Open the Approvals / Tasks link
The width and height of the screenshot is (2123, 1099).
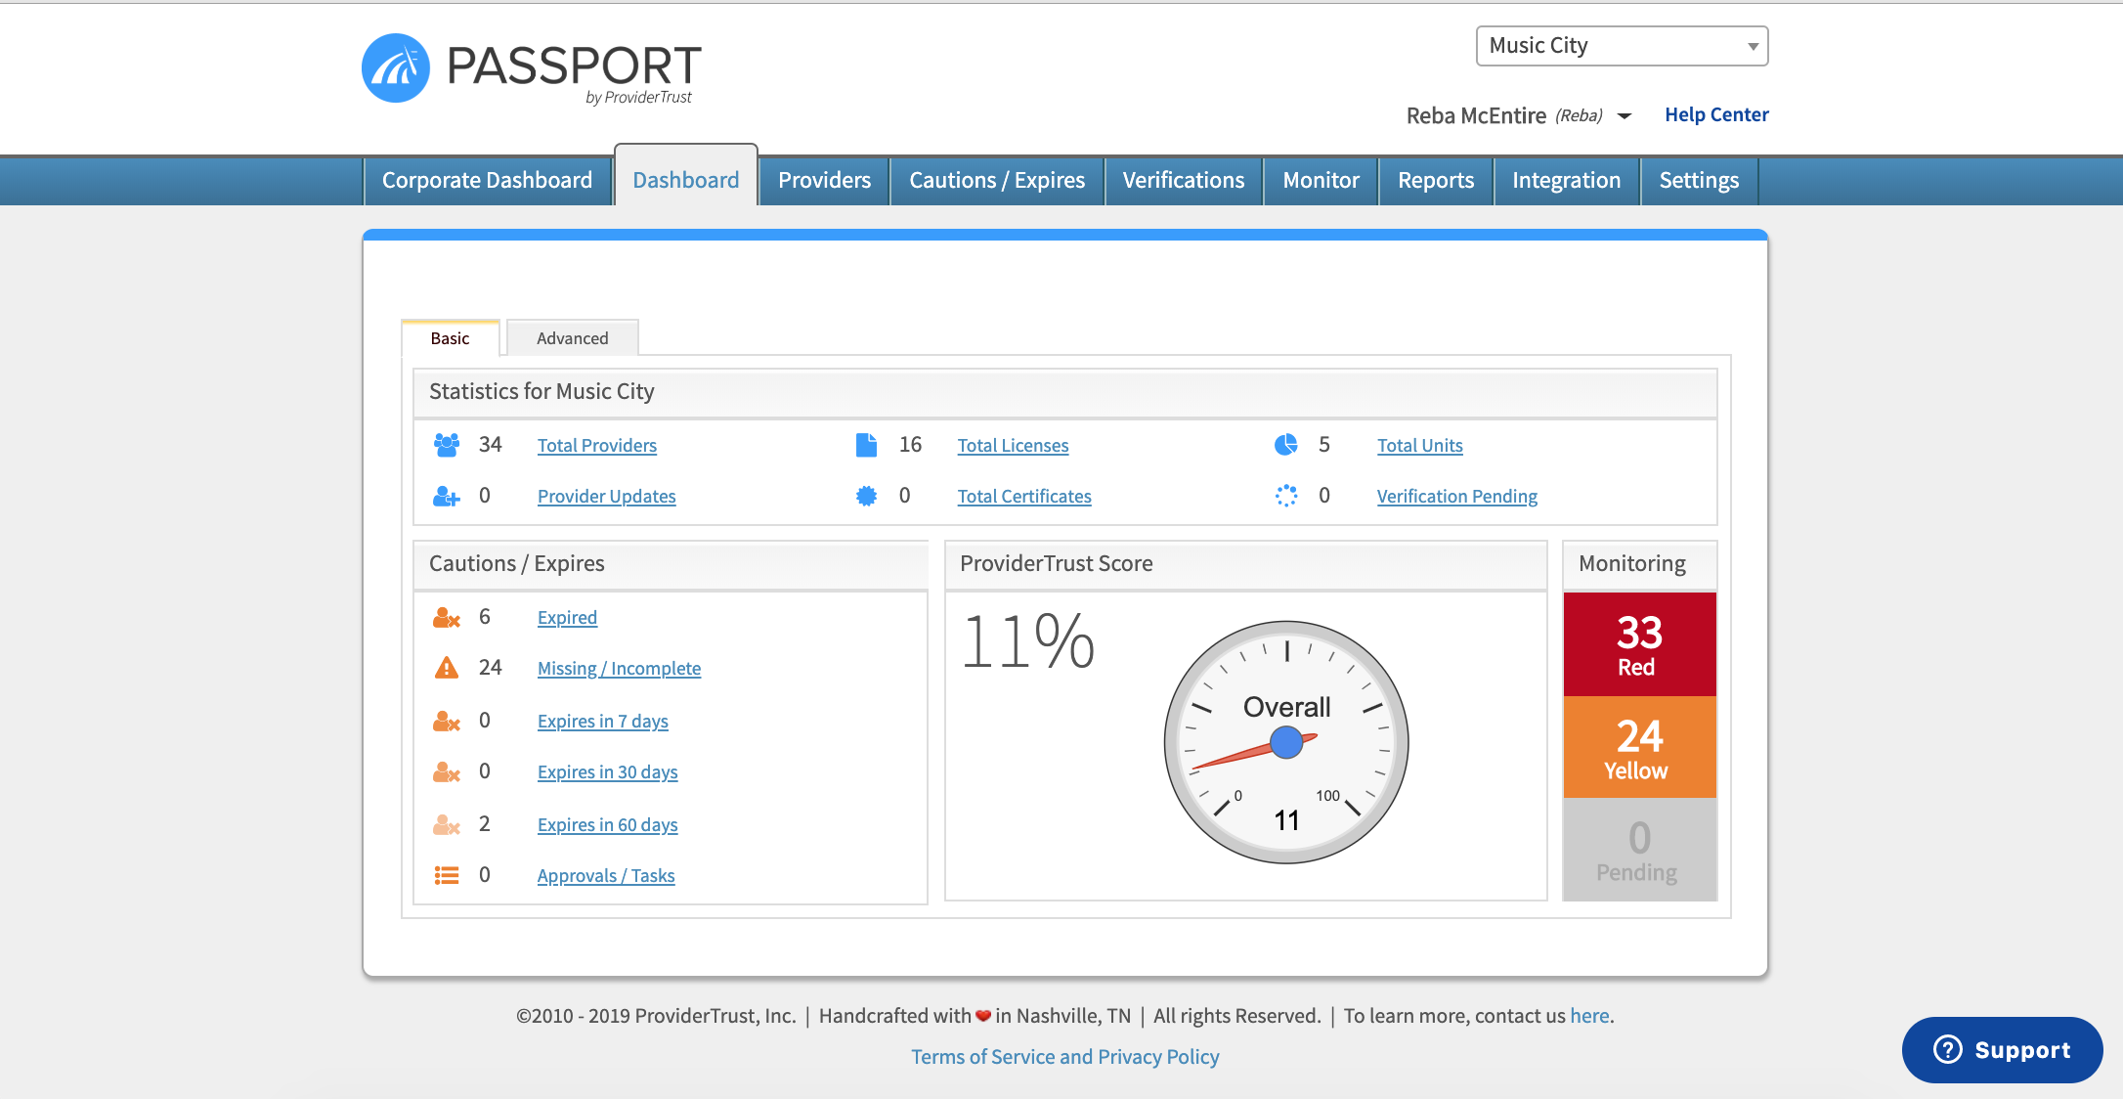coord(606,876)
